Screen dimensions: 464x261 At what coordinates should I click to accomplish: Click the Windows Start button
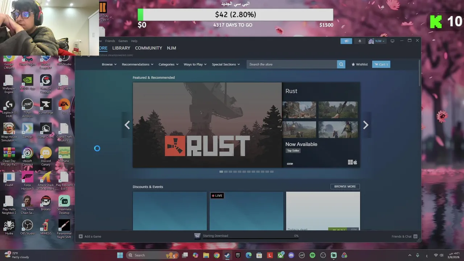coord(120,255)
